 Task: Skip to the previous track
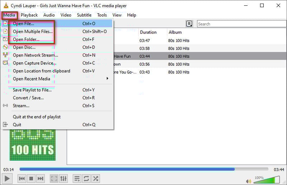pyautogui.click(x=22, y=179)
